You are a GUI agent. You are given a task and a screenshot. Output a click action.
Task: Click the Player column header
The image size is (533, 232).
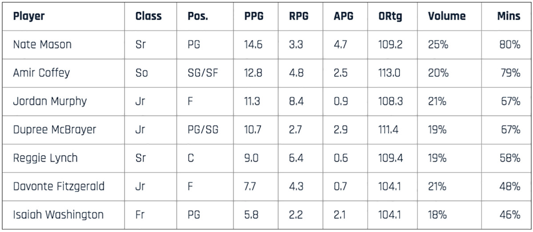(x=29, y=17)
